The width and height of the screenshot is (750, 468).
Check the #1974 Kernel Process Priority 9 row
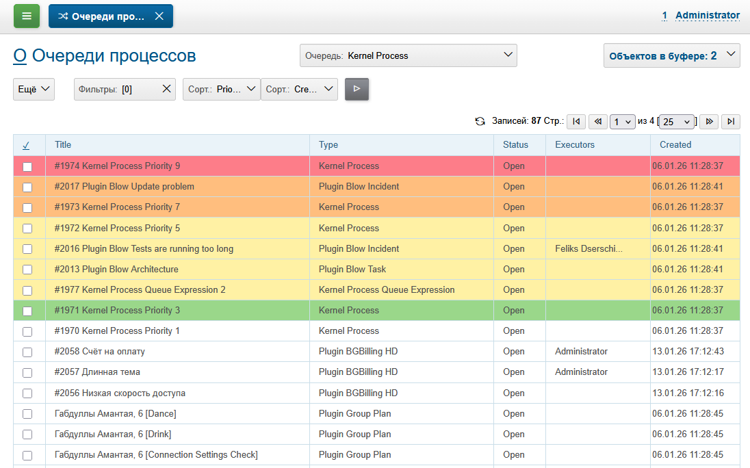click(27, 166)
